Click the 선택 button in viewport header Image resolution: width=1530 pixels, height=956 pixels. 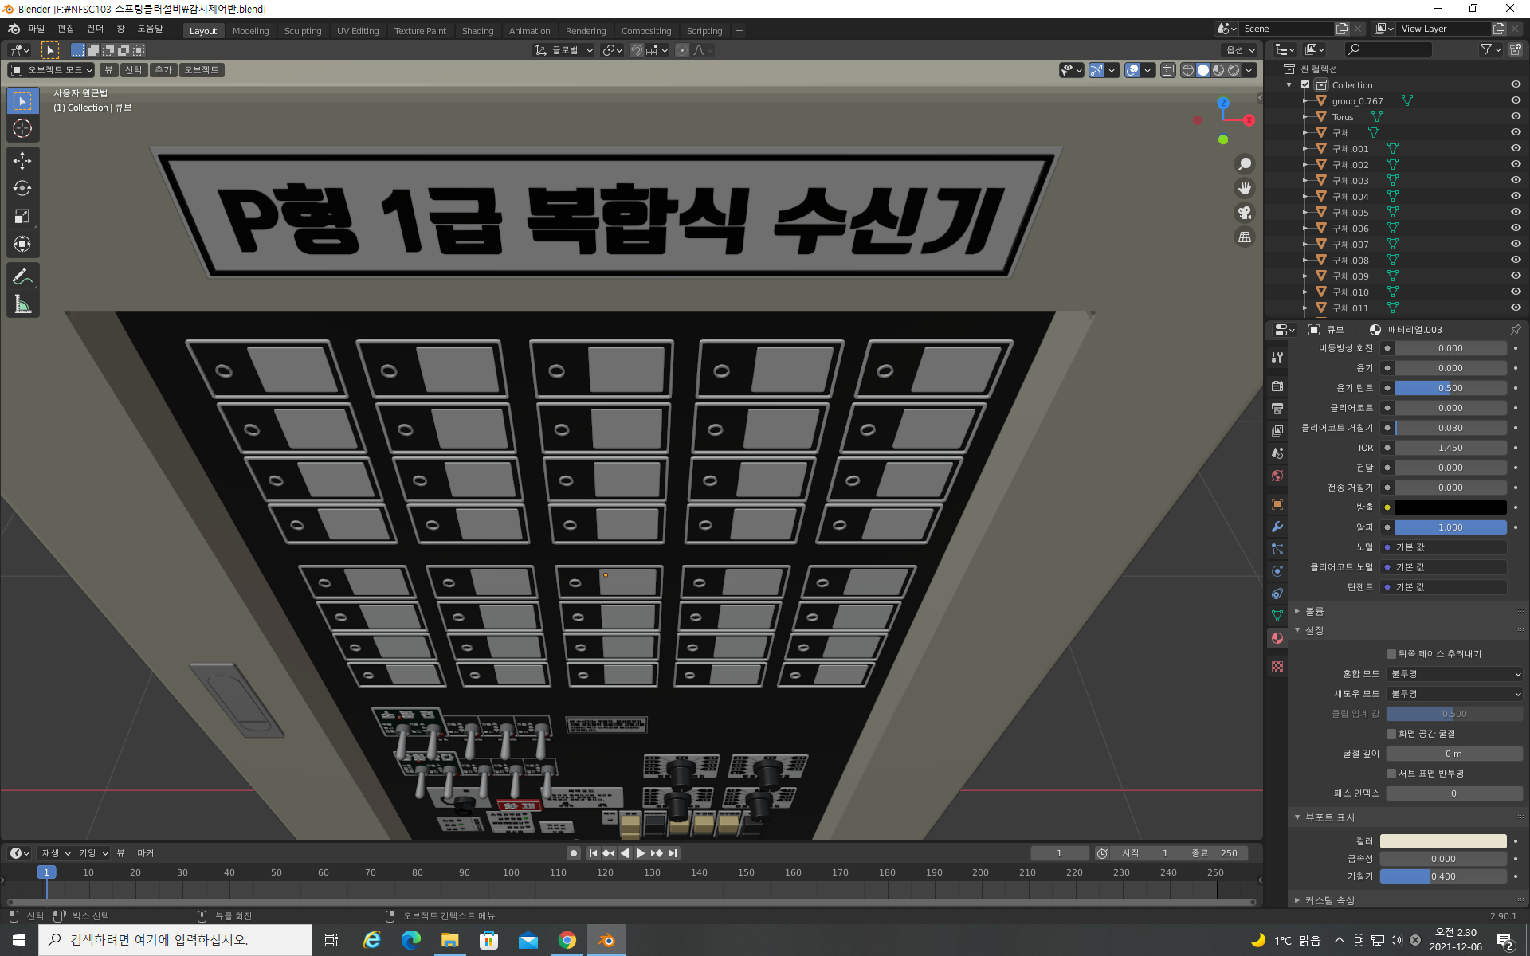point(134,70)
